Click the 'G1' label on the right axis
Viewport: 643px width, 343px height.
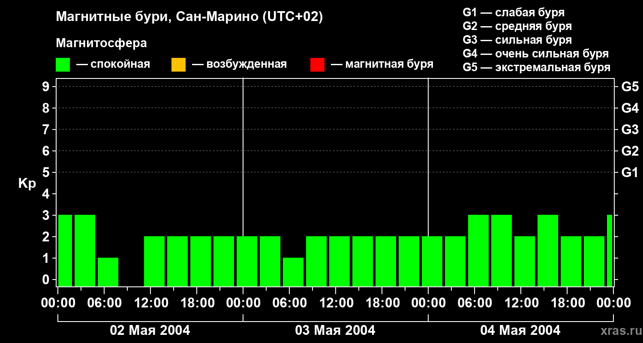point(630,172)
